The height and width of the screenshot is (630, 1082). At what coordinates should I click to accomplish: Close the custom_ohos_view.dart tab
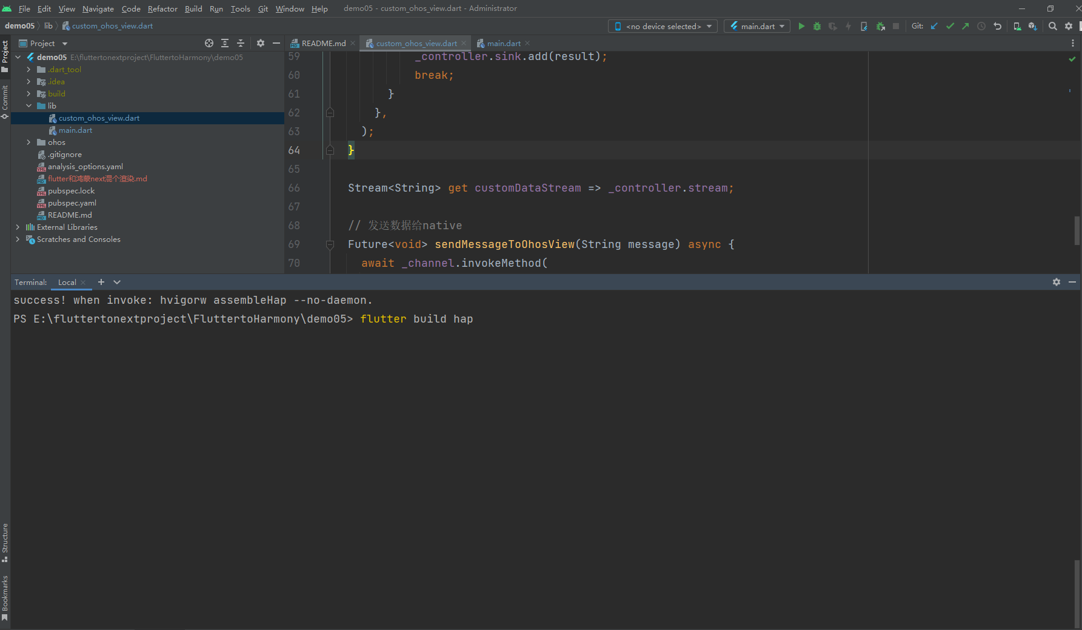pos(464,43)
